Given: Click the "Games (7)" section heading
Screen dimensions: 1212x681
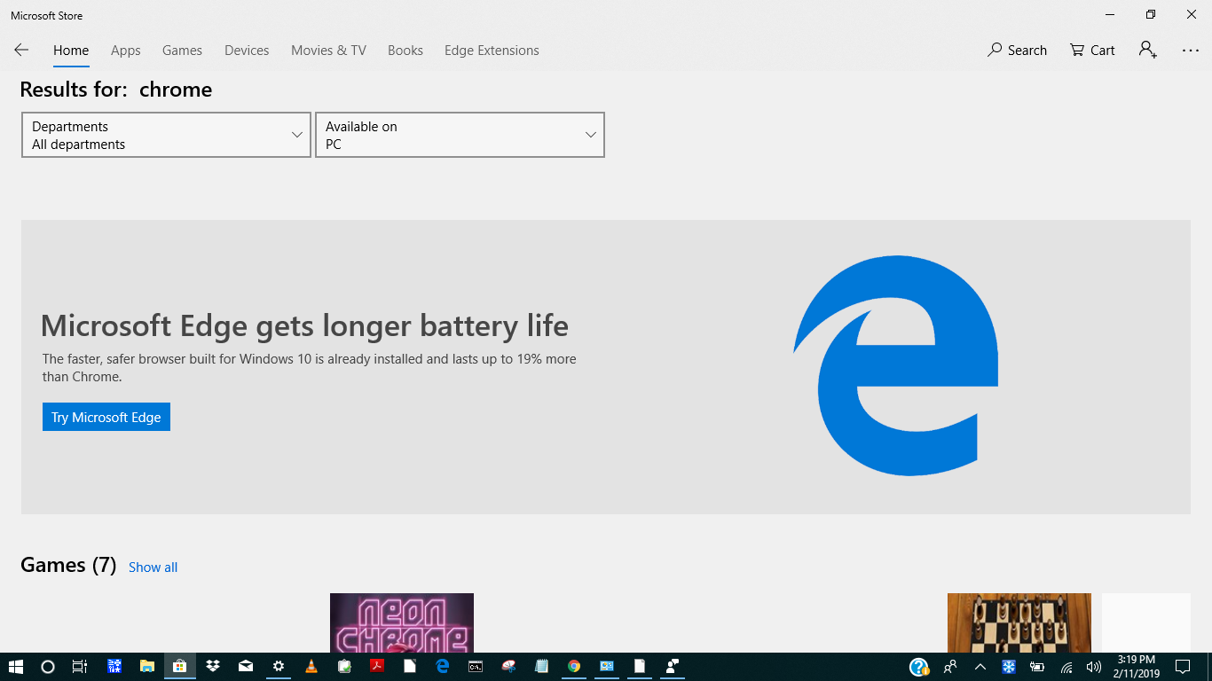Looking at the screenshot, I should (68, 565).
